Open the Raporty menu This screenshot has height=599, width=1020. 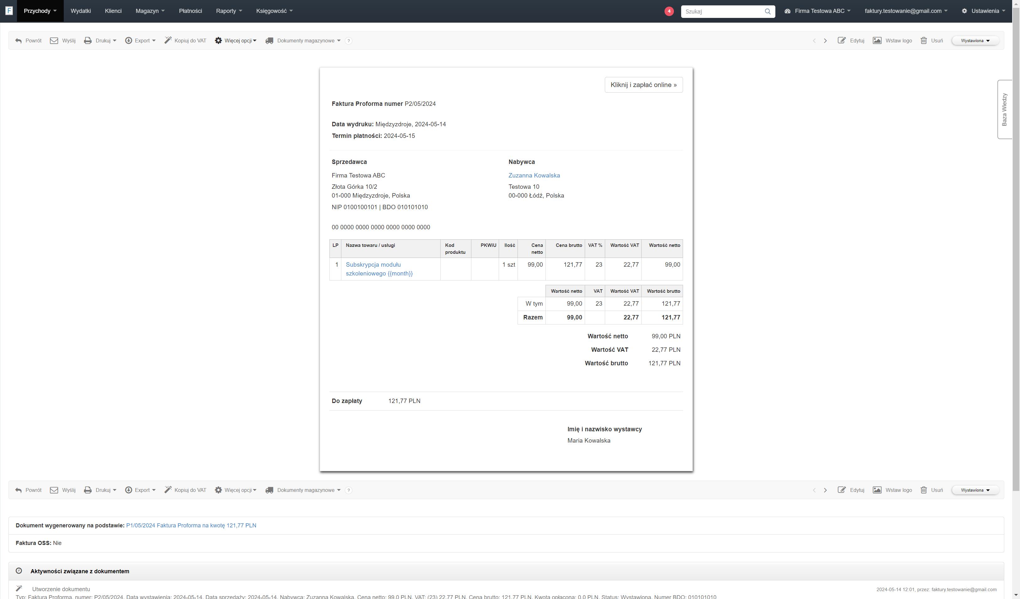[229, 11]
